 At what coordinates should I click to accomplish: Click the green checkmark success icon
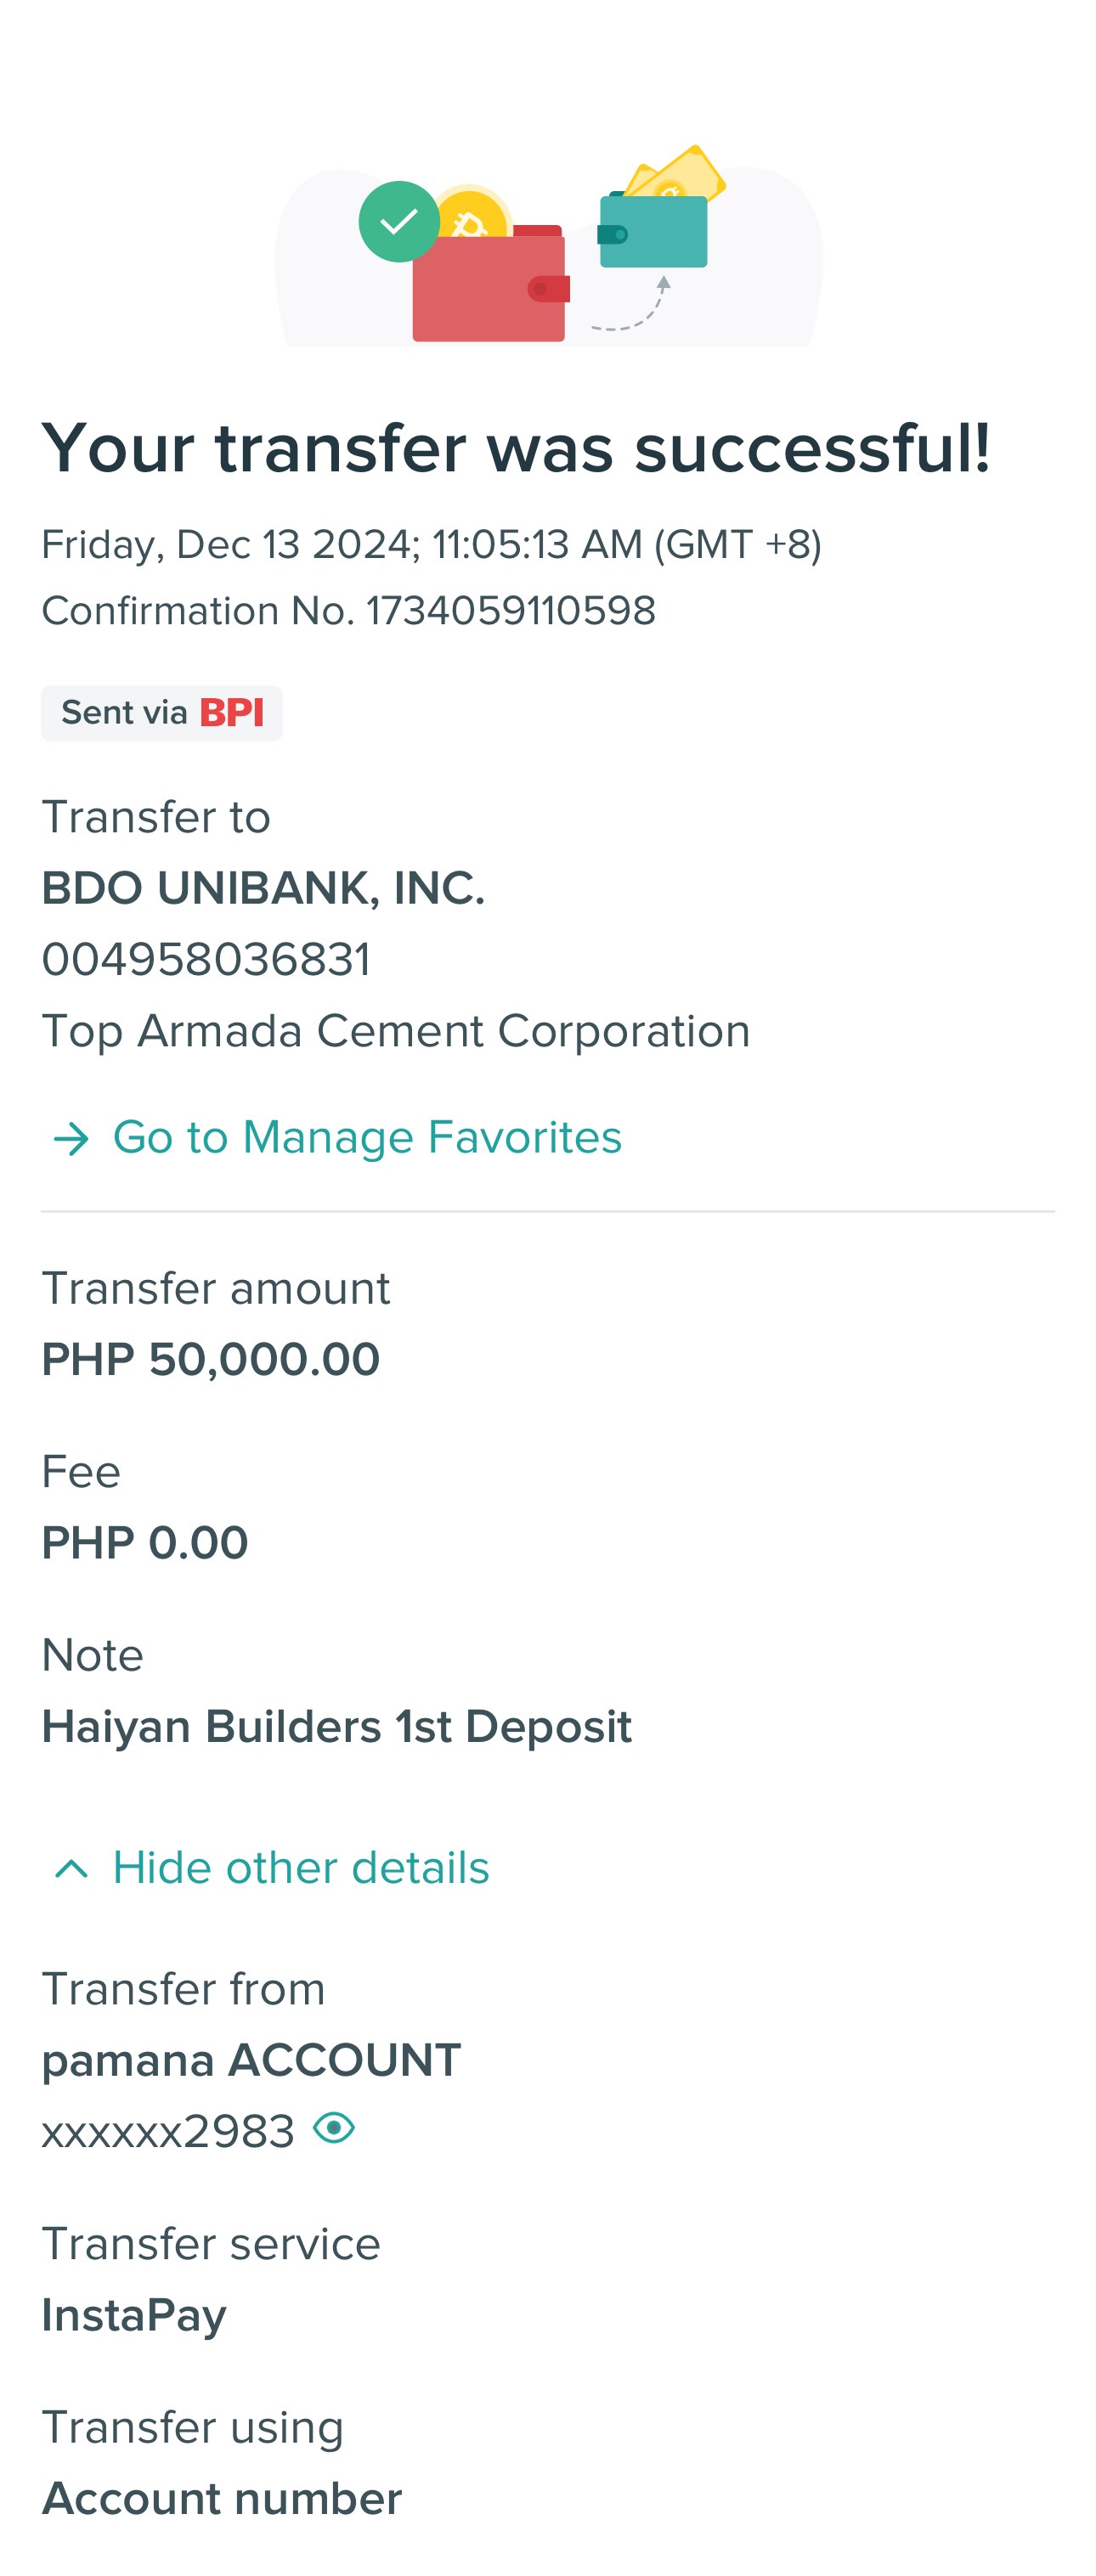coord(399,222)
